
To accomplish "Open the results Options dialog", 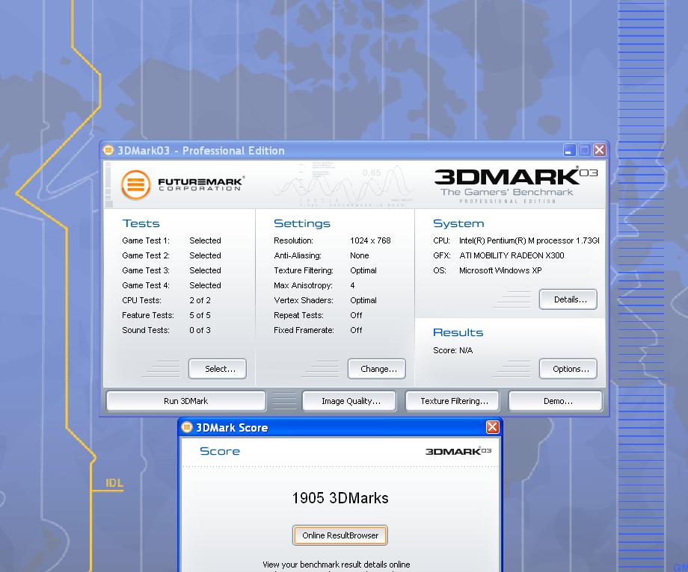I will pos(568,369).
